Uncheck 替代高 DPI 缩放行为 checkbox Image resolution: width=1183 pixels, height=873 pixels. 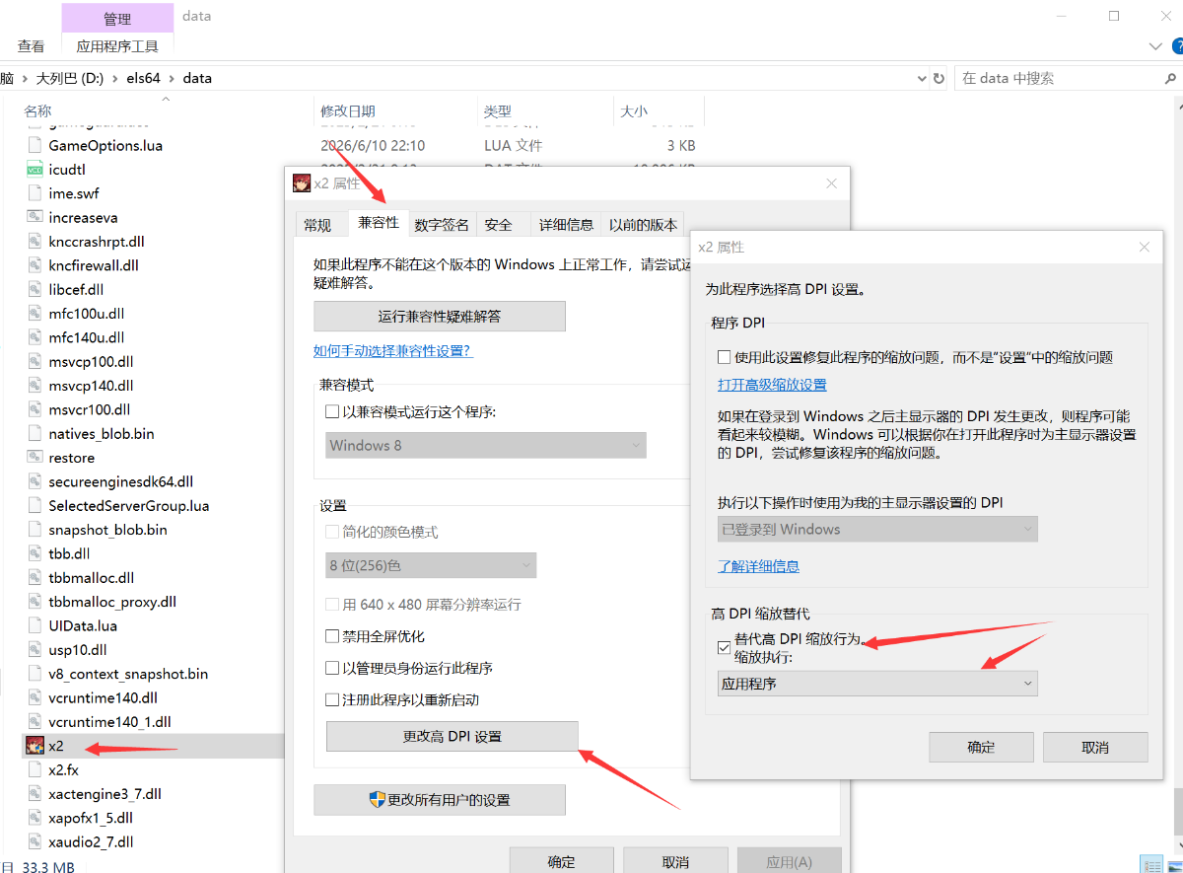coord(725,648)
